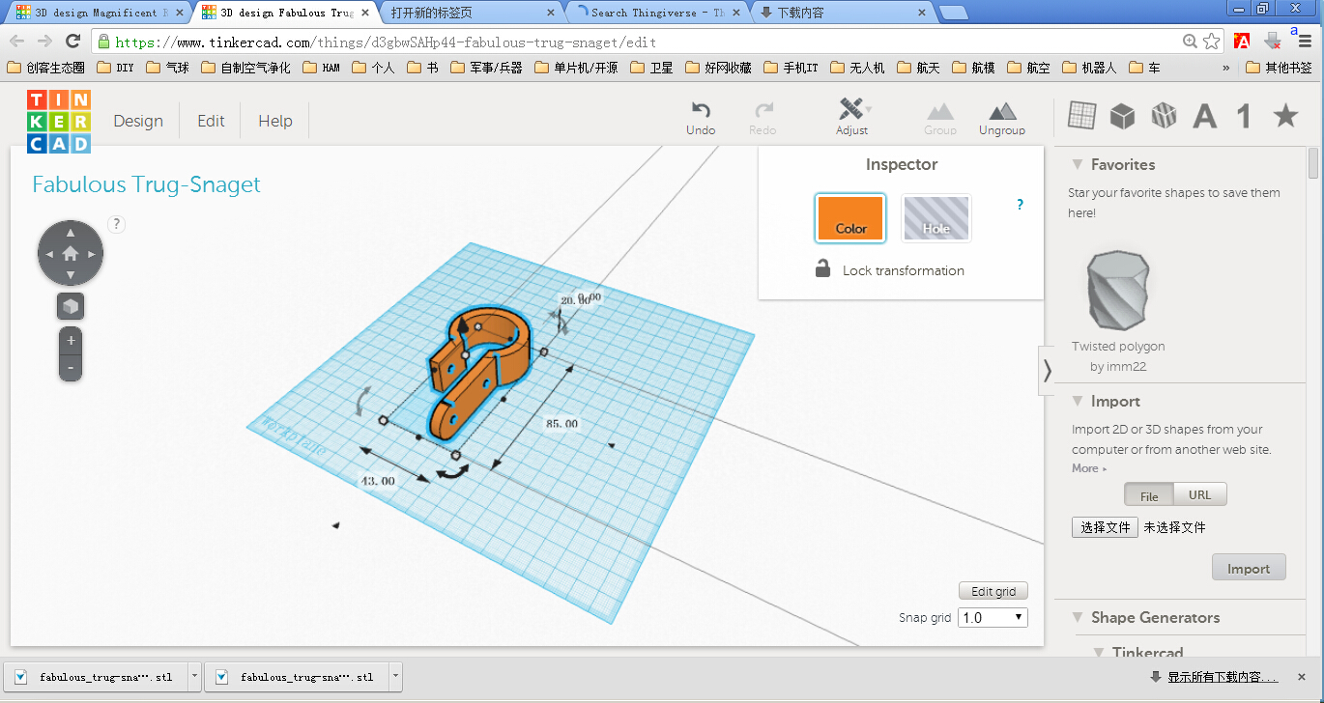Click the 20.00 height dimension label

(x=573, y=300)
